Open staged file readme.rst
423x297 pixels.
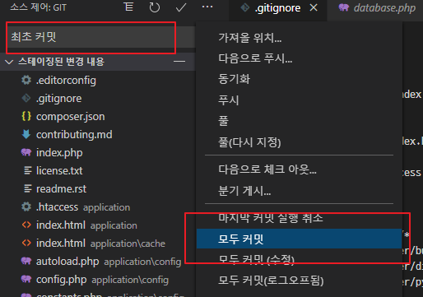(x=61, y=188)
